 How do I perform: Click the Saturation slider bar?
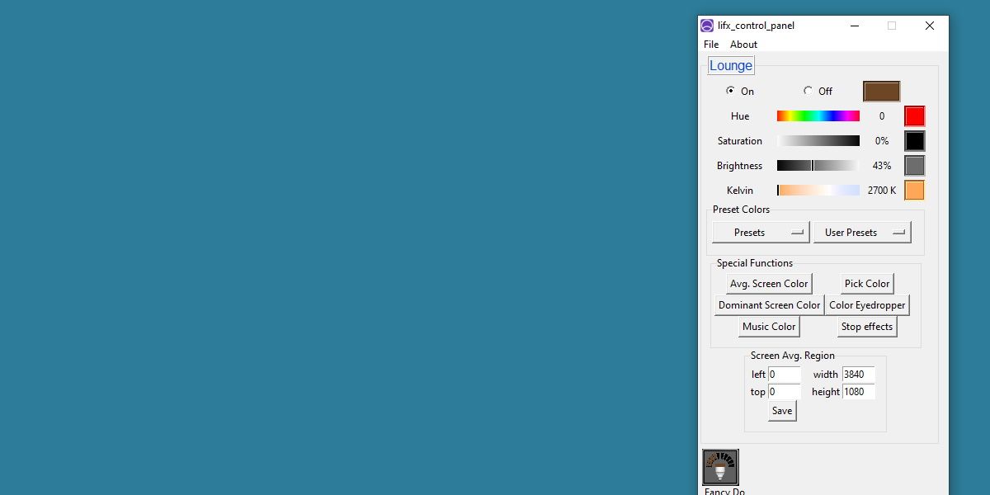818,141
